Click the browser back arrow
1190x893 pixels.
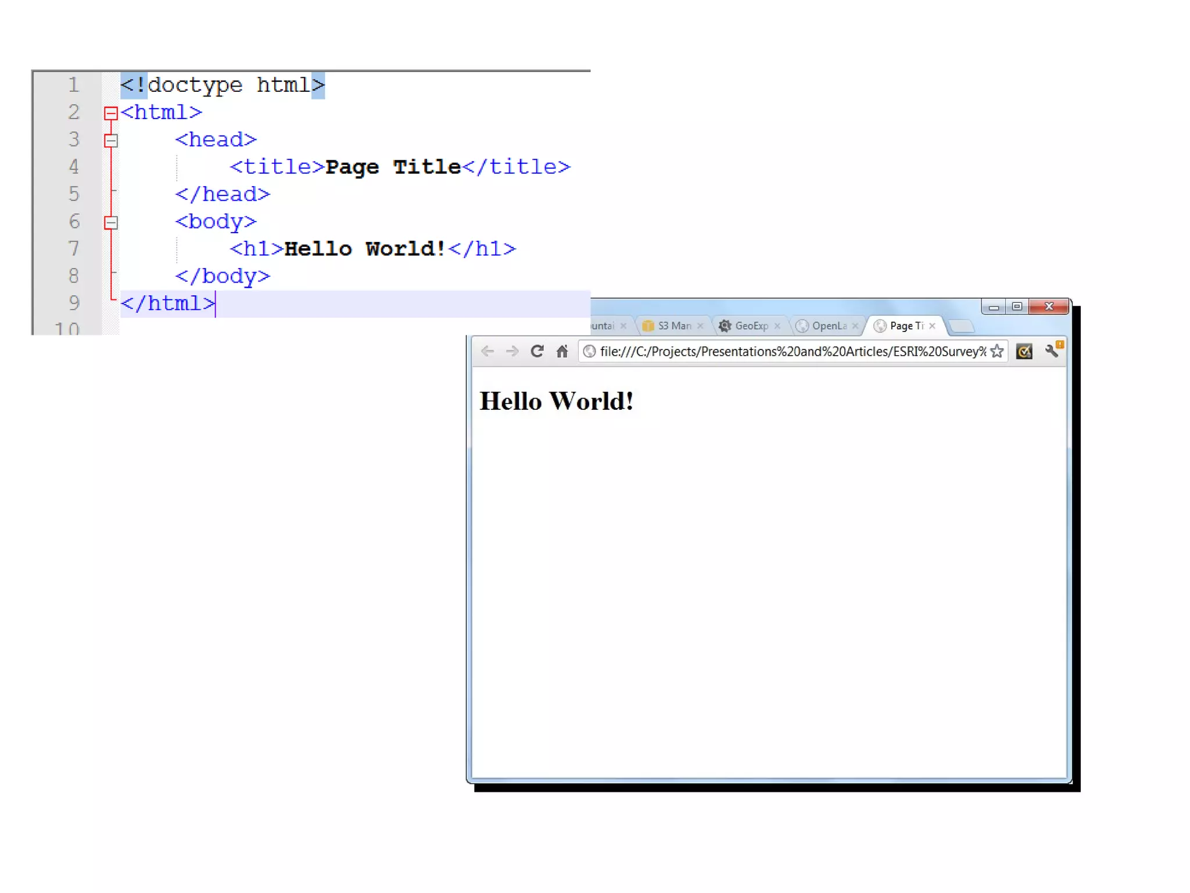coord(488,351)
